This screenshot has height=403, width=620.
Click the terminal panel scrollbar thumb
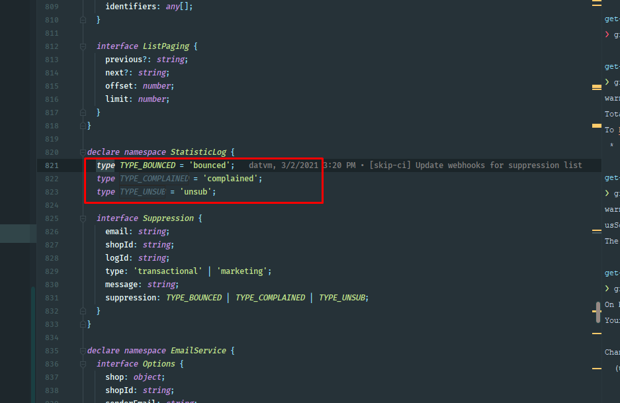point(598,312)
